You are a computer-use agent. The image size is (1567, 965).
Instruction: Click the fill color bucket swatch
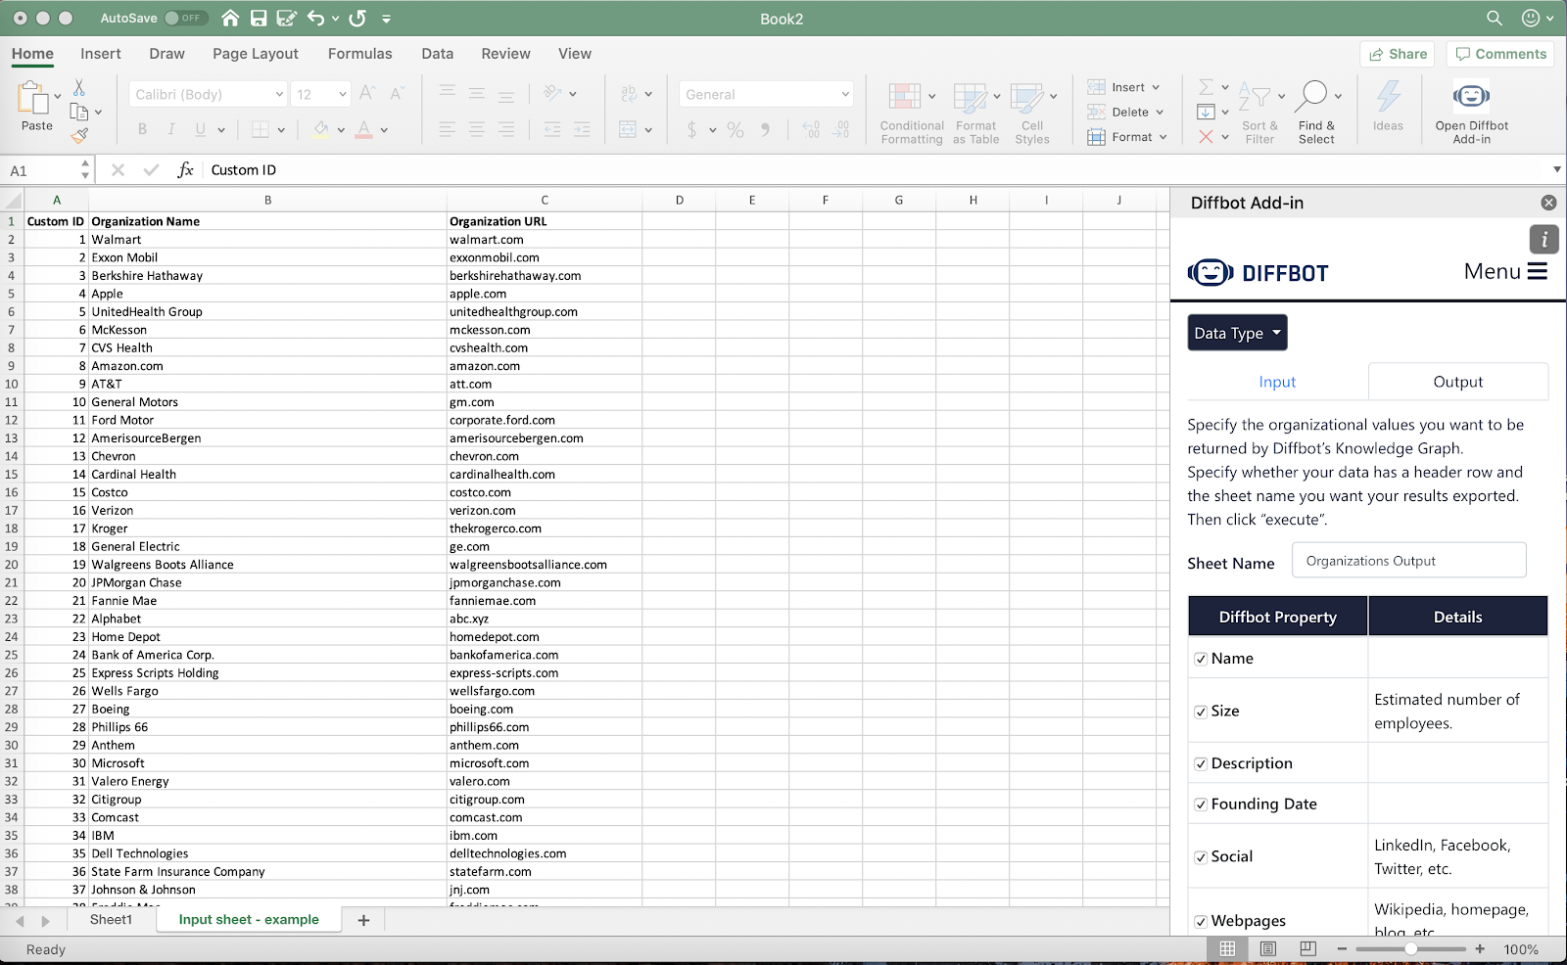(321, 129)
